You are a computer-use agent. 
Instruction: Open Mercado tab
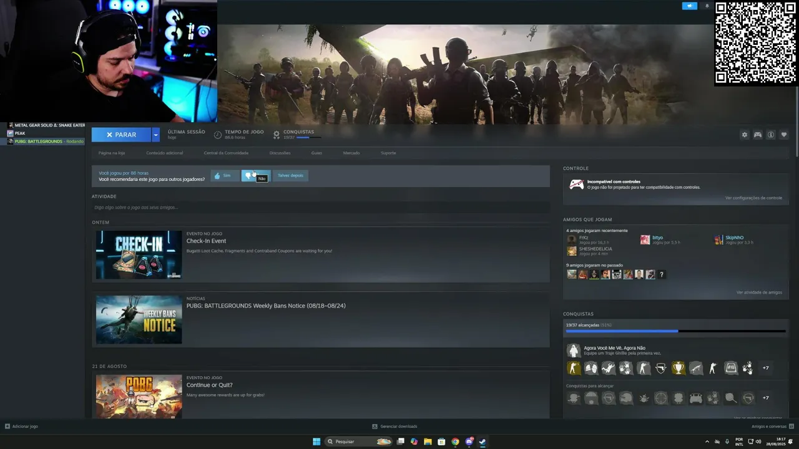pyautogui.click(x=351, y=153)
